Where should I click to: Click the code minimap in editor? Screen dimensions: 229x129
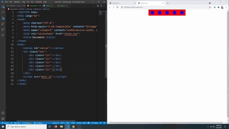coord(102,13)
